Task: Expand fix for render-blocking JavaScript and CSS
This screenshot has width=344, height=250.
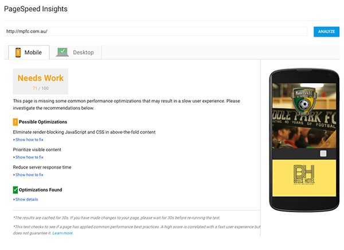Action: [x=29, y=140]
